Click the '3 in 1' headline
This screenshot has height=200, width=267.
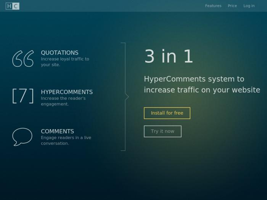coord(169,56)
